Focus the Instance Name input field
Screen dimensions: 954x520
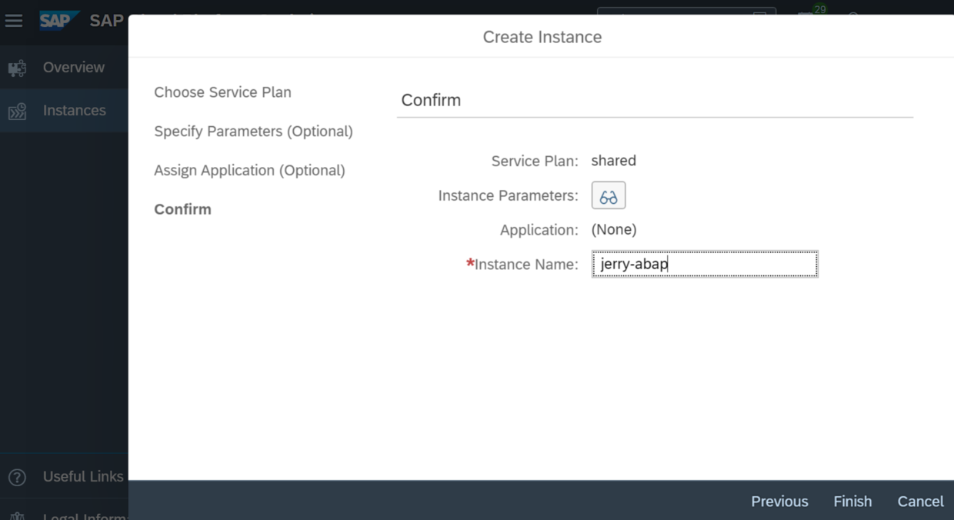point(704,265)
